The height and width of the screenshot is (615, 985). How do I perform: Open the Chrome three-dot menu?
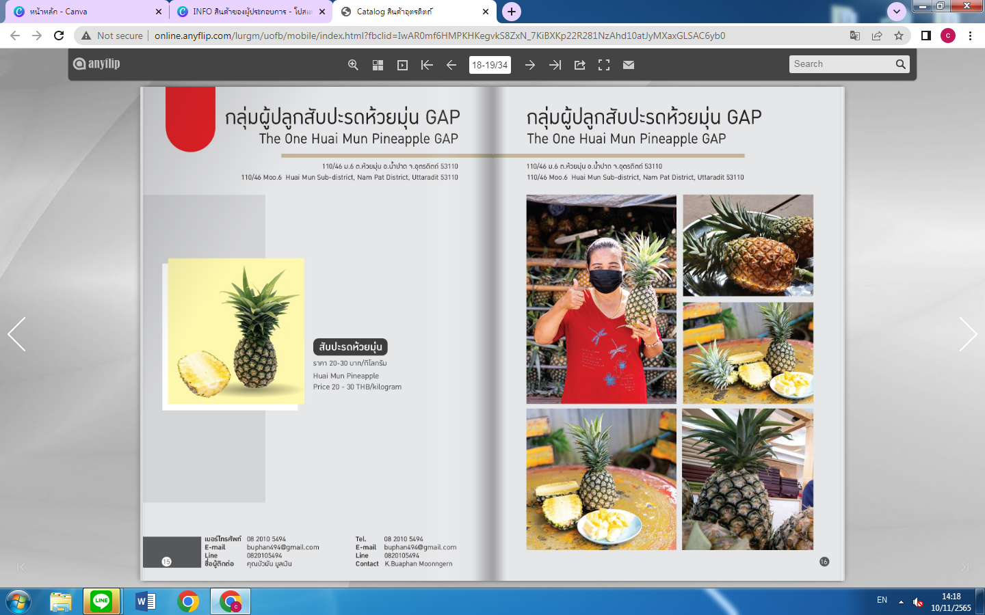[970, 36]
